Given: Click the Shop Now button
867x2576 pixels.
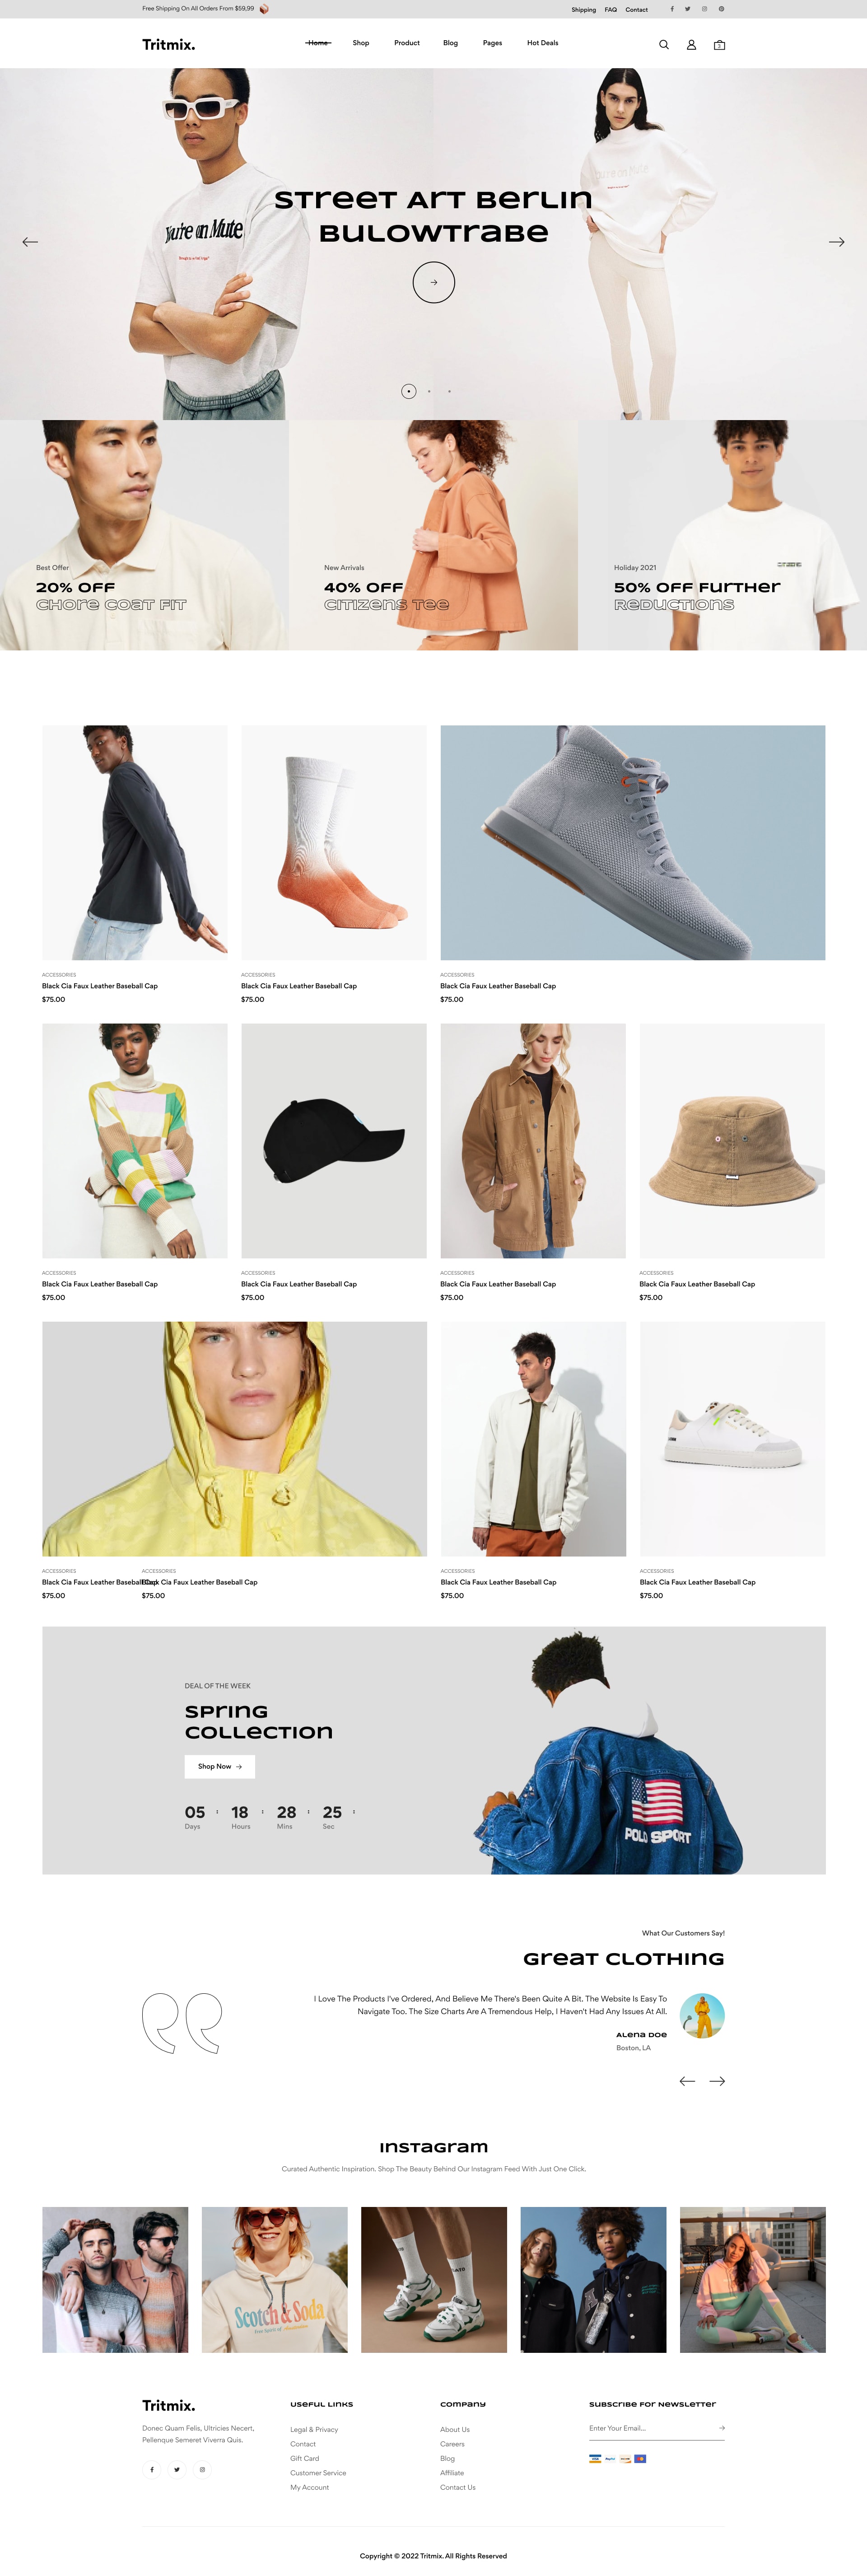Looking at the screenshot, I should tap(220, 1767).
